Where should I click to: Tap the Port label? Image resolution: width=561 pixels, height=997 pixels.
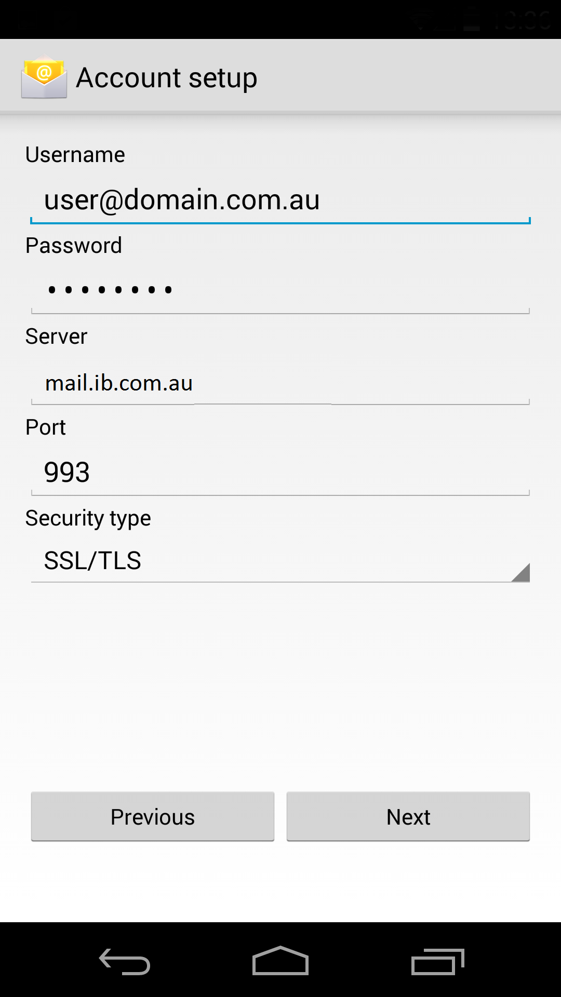click(46, 427)
